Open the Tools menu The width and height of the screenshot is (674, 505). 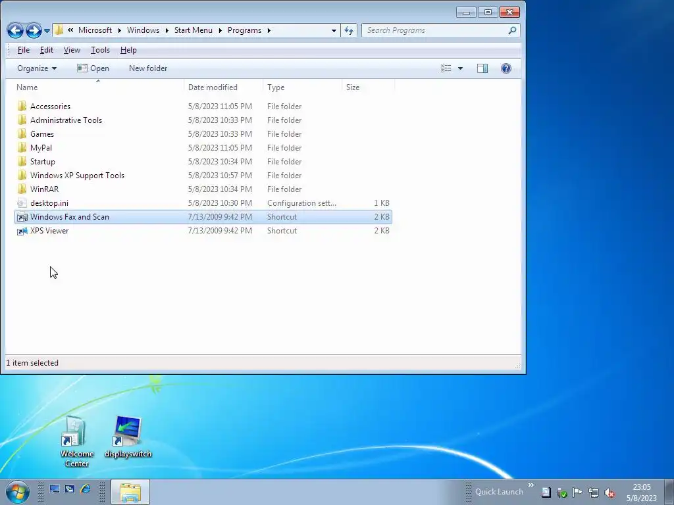100,50
